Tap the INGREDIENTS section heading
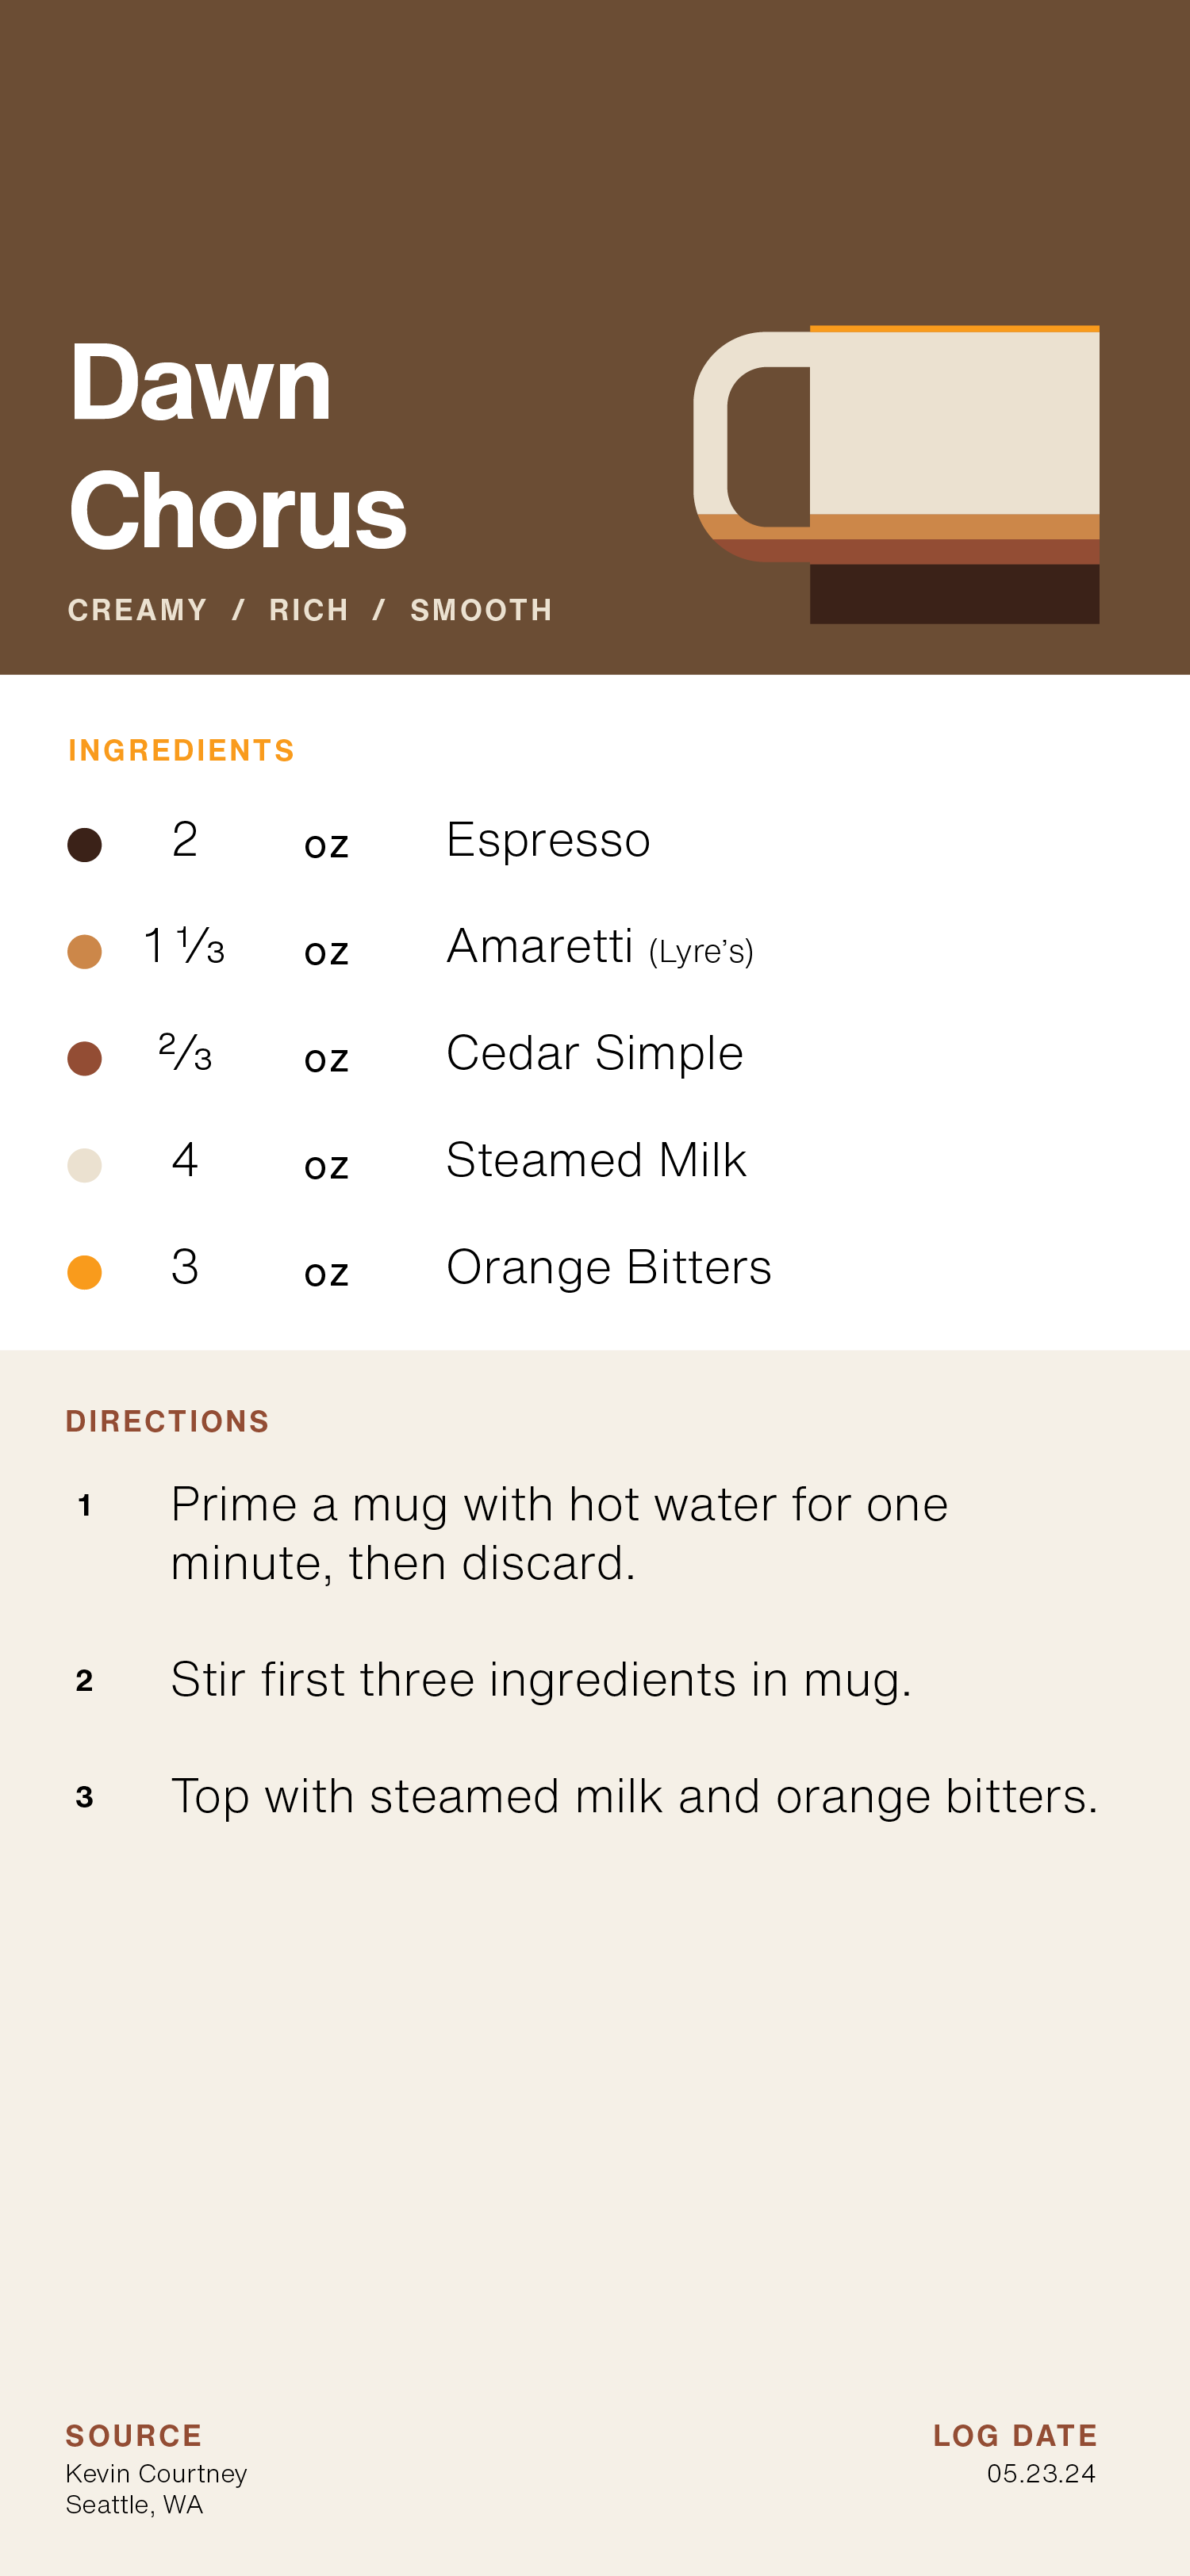 tap(181, 750)
